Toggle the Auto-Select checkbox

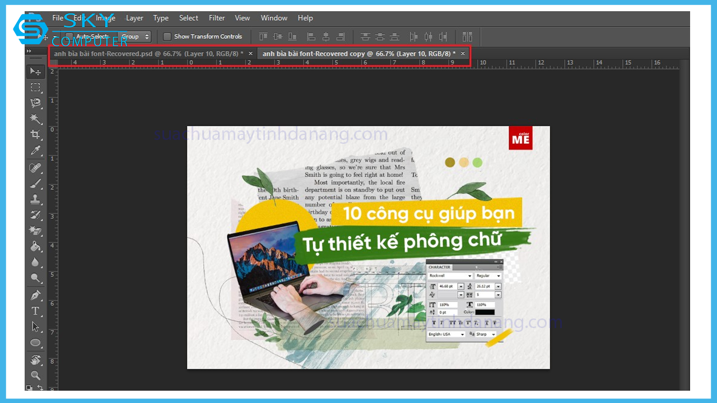[x=69, y=37]
